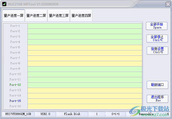Select the Port-7 label
172x119 pixels.
(15, 58)
